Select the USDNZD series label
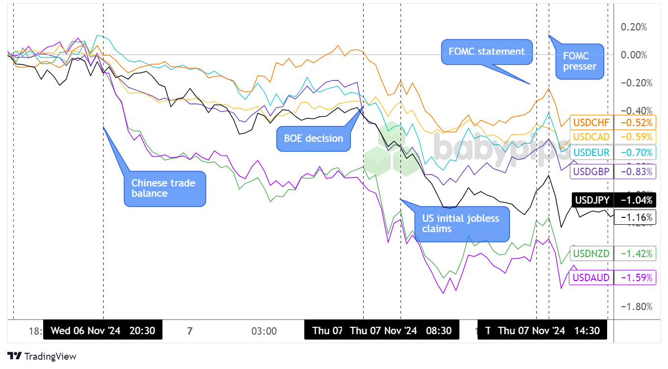Screen dimensions: 668x369 tap(590, 254)
